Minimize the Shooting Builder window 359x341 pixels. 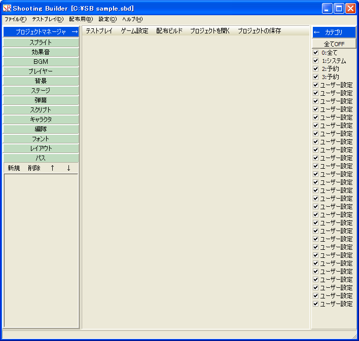click(x=327, y=9)
